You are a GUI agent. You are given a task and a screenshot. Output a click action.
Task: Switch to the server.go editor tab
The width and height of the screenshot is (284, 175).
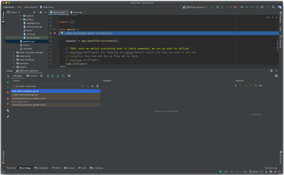click(77, 12)
